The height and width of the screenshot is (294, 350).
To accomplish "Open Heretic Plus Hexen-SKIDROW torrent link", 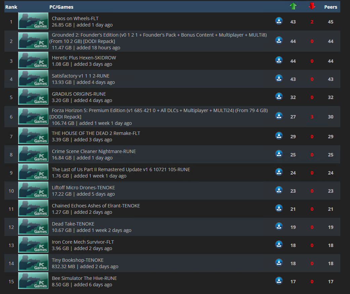I will coord(84,58).
